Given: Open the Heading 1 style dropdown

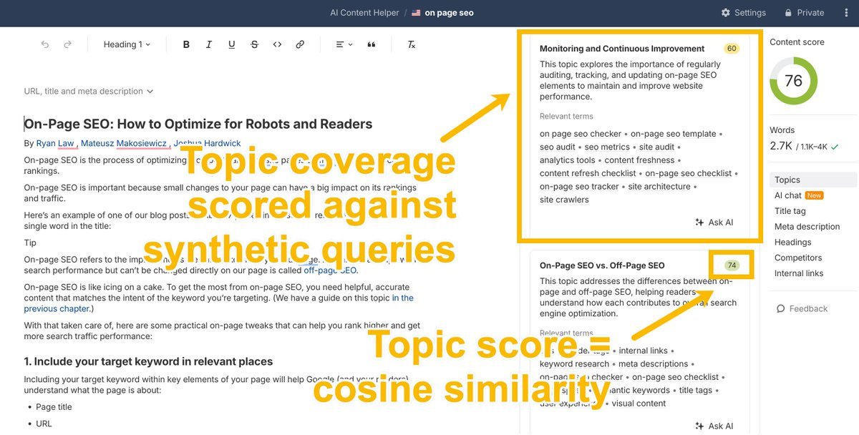Looking at the screenshot, I should pos(127,44).
